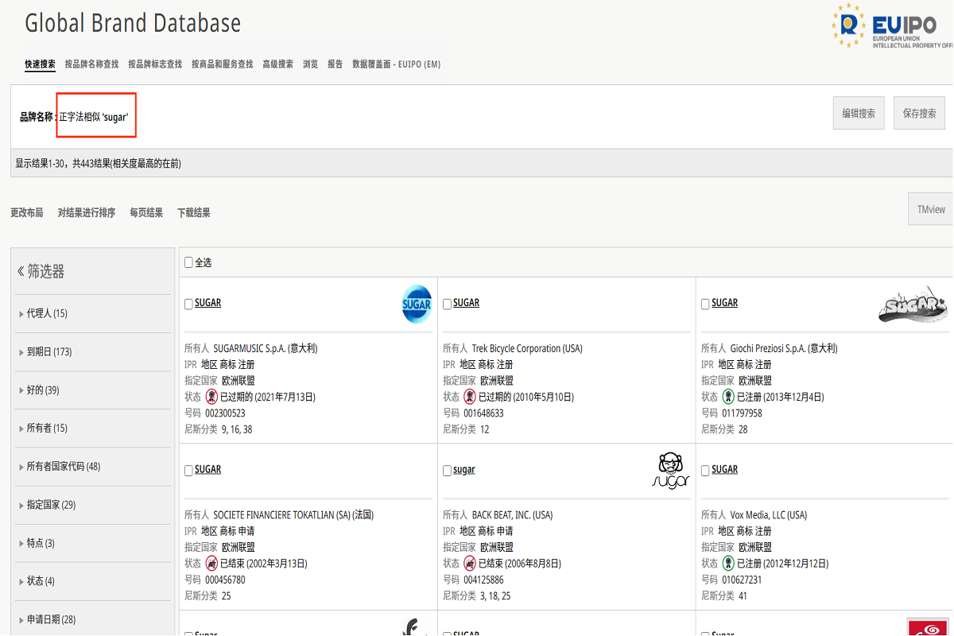Open the 按品牌名称查找 tab
The width and height of the screenshot is (954, 636).
[91, 64]
